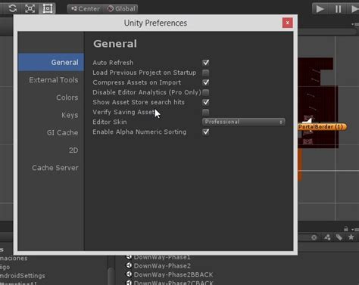Pause the game with the Pause button

pyautogui.click(x=338, y=9)
